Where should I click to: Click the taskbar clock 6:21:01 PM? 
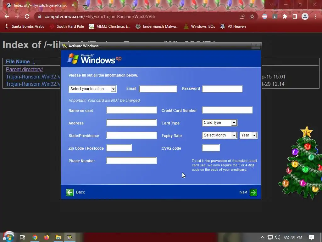[x=293, y=237]
